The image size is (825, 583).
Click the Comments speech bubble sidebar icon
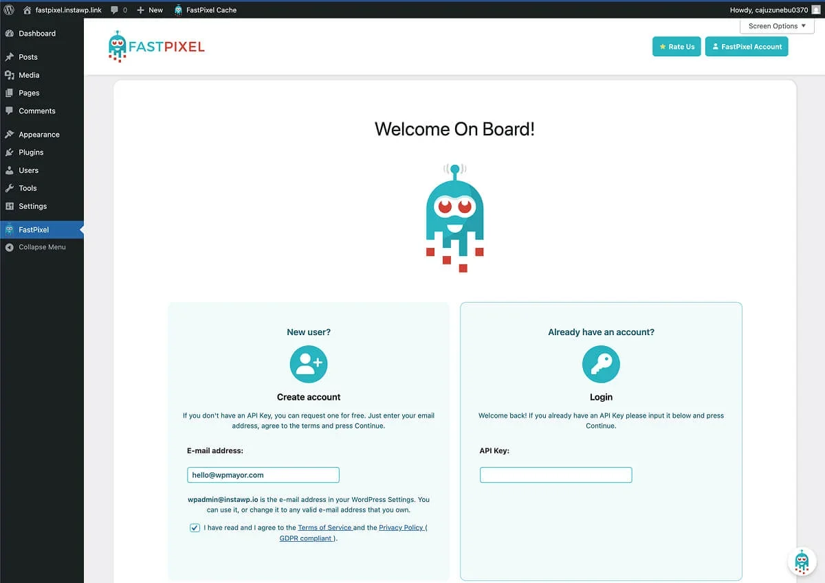9,111
